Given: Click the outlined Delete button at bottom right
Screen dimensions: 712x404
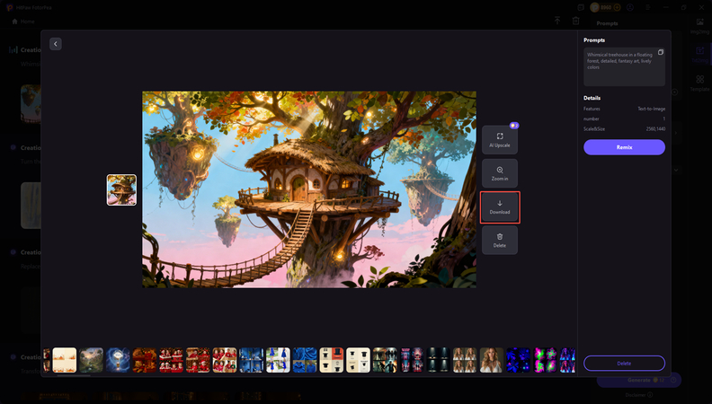Looking at the screenshot, I should click(x=624, y=363).
